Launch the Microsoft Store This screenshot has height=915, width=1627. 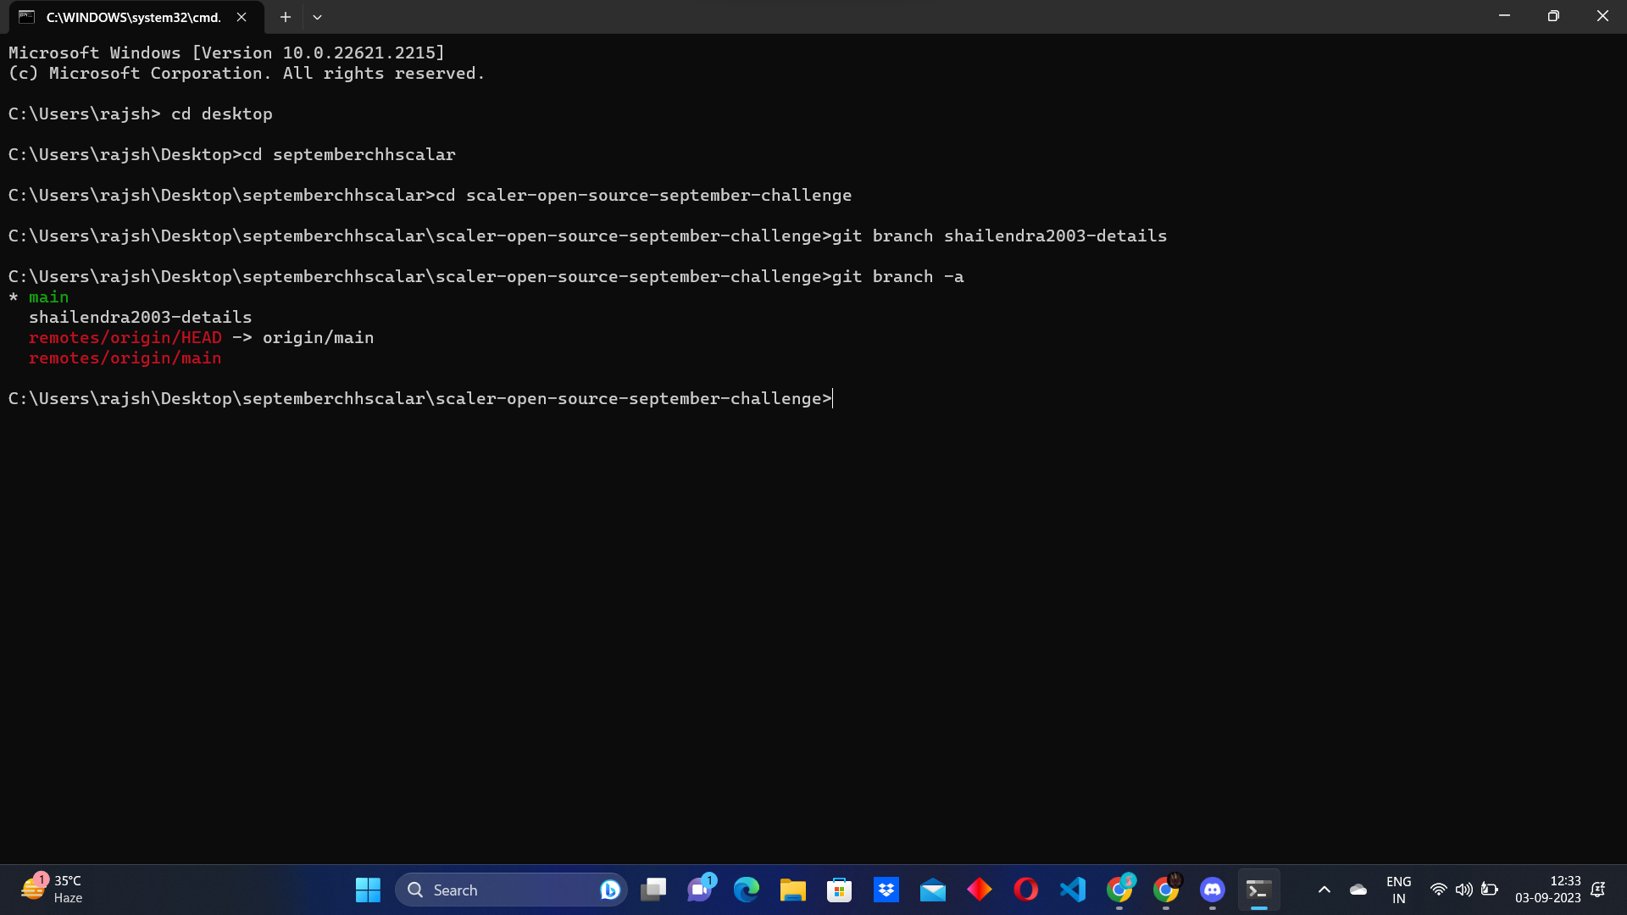tap(839, 890)
